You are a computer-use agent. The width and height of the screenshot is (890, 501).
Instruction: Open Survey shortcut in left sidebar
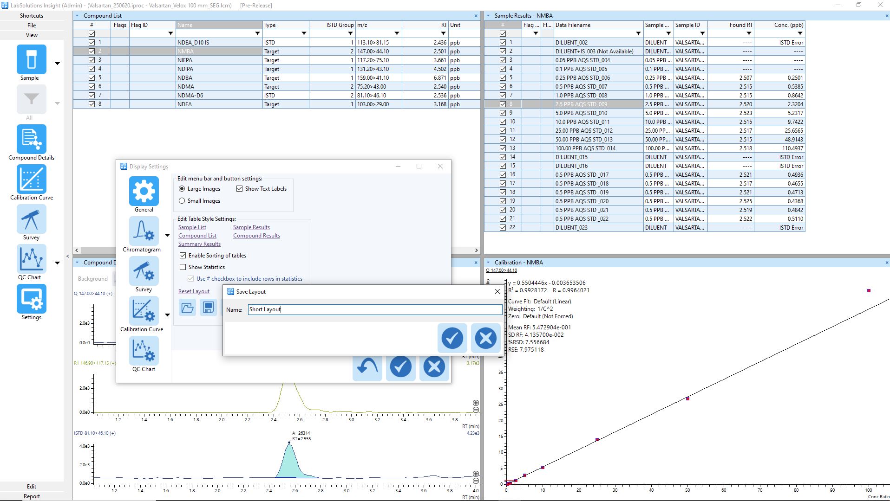(x=32, y=219)
